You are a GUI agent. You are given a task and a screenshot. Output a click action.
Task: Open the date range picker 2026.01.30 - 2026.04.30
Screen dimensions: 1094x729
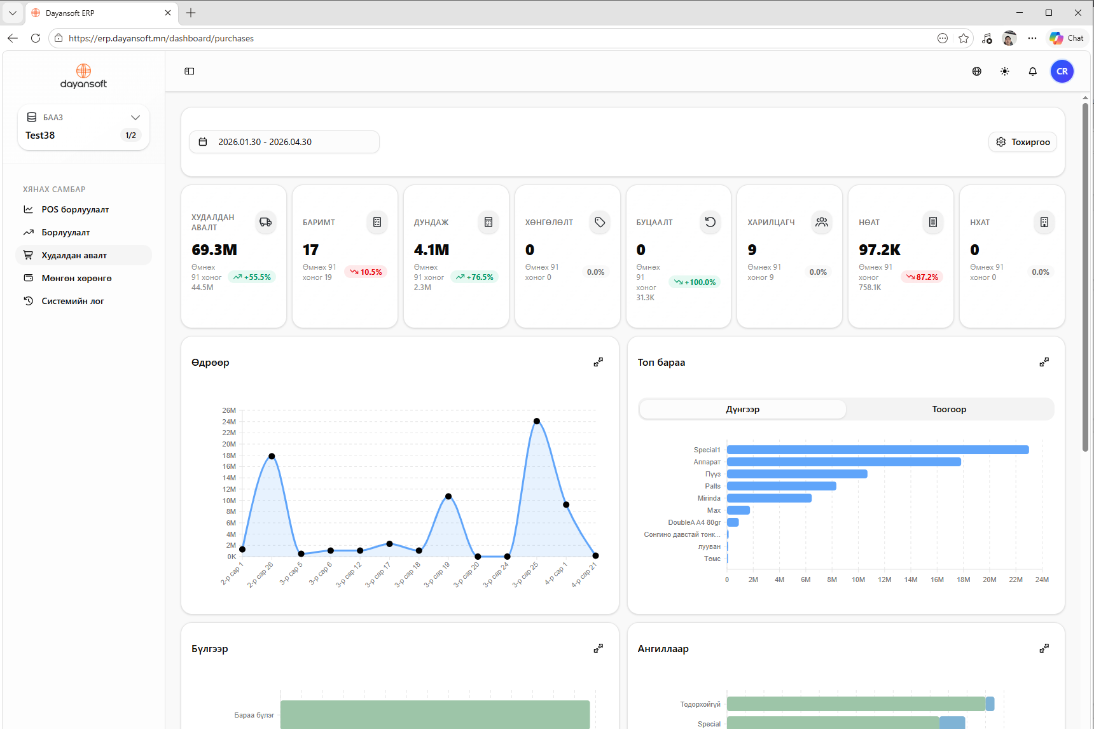(x=284, y=142)
